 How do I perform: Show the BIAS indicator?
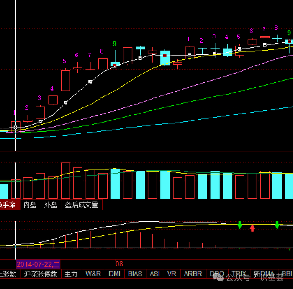(135, 274)
